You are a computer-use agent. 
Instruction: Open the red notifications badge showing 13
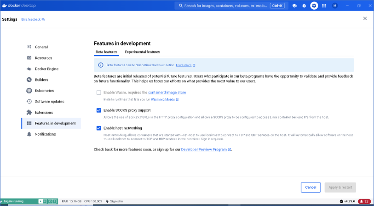364,201
